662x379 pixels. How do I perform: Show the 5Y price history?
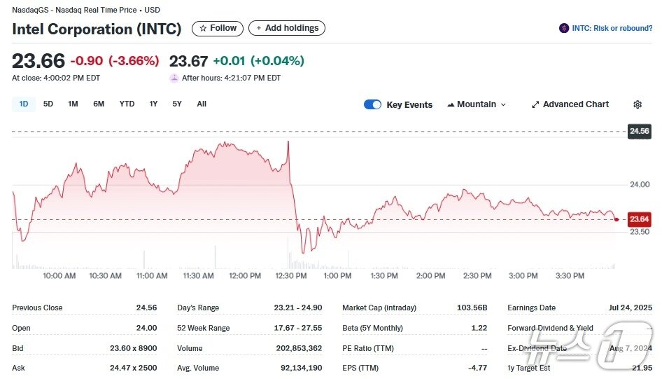177,104
